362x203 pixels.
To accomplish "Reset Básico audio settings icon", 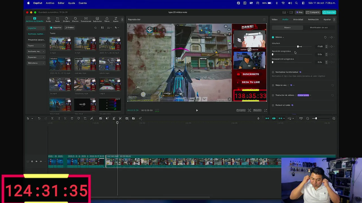I will click(x=325, y=37).
